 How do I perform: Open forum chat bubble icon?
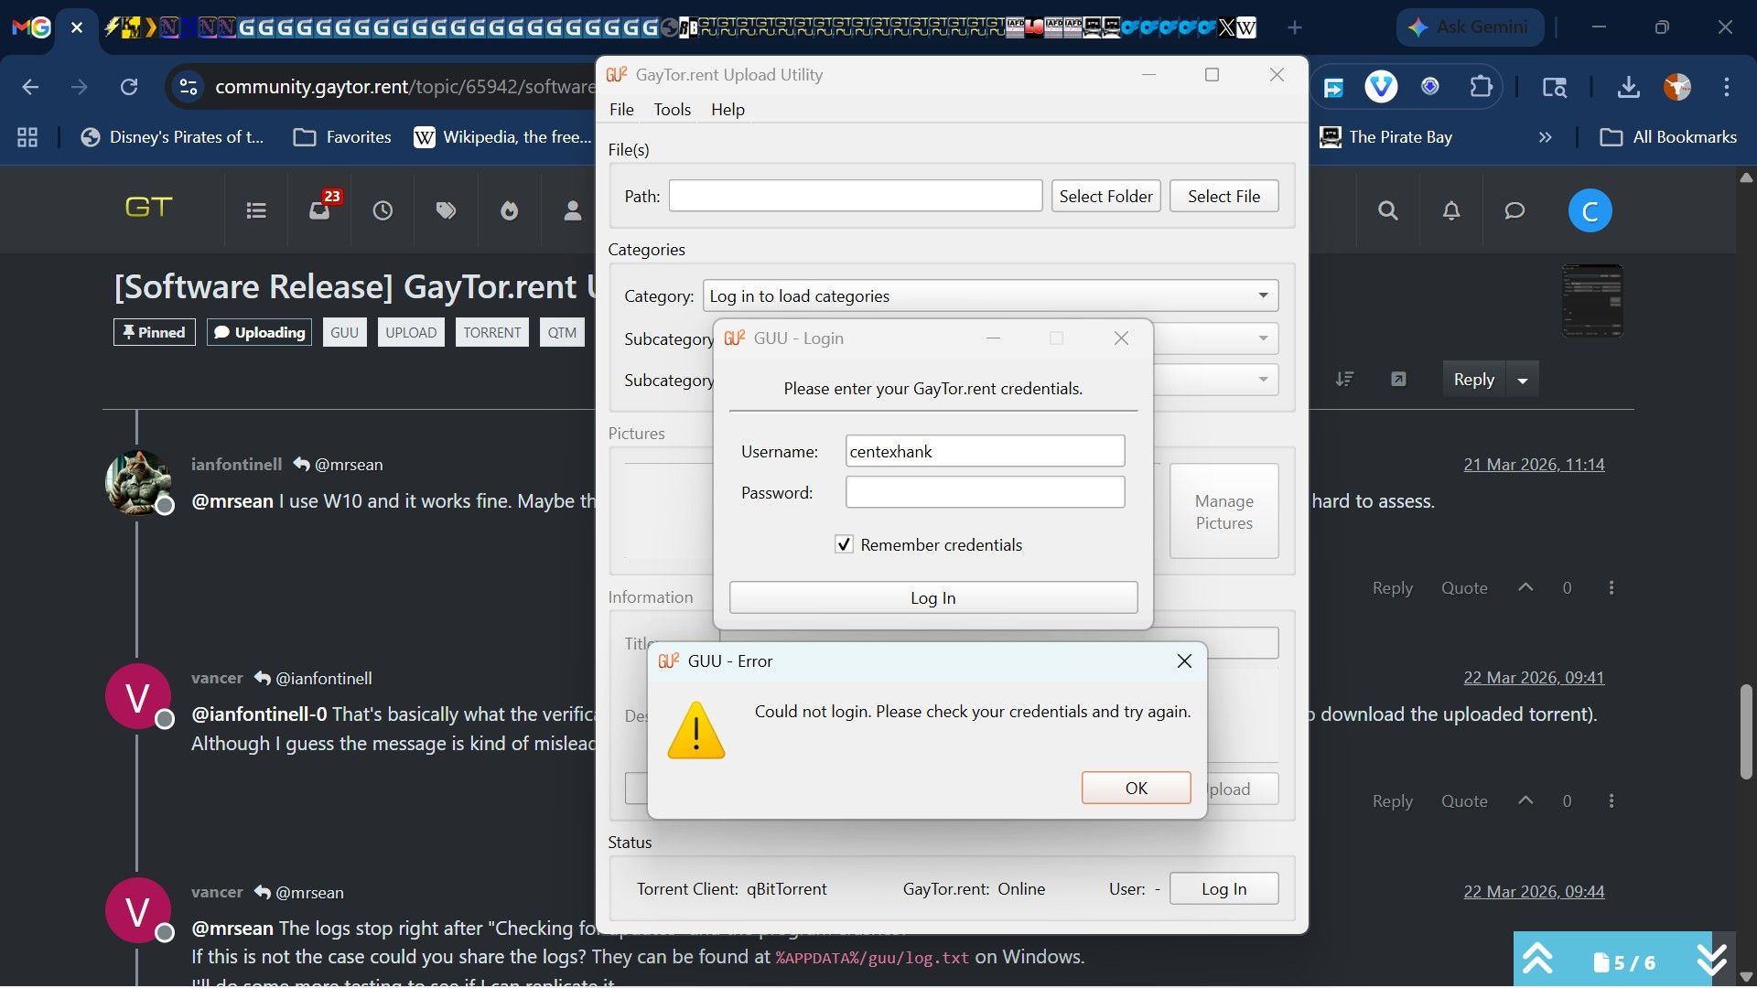click(x=1514, y=211)
